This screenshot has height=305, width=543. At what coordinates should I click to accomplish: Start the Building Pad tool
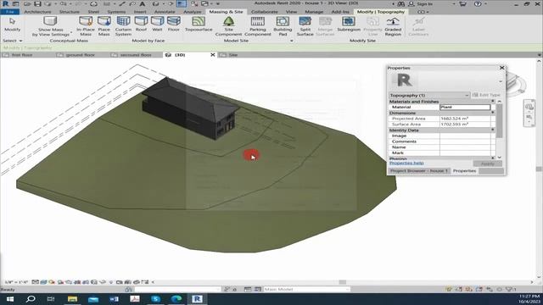point(283,26)
